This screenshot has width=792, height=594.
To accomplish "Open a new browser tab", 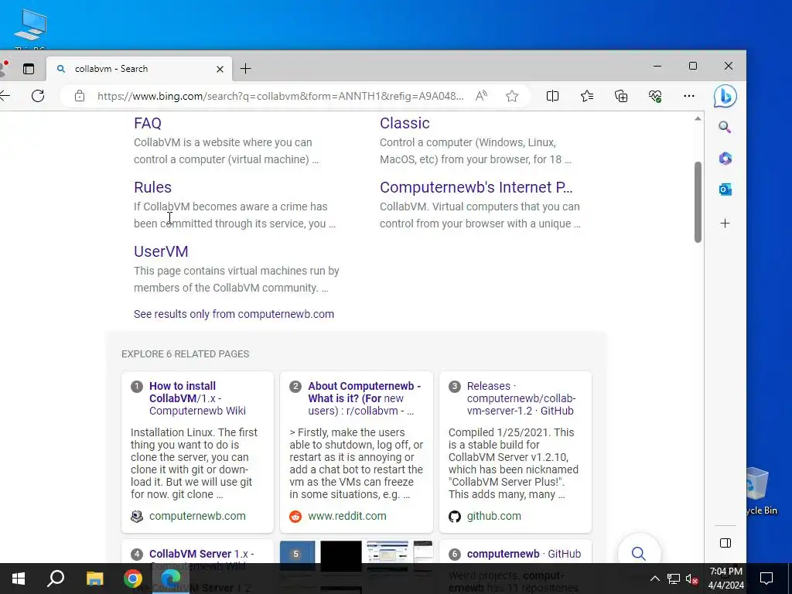I will (x=245, y=69).
